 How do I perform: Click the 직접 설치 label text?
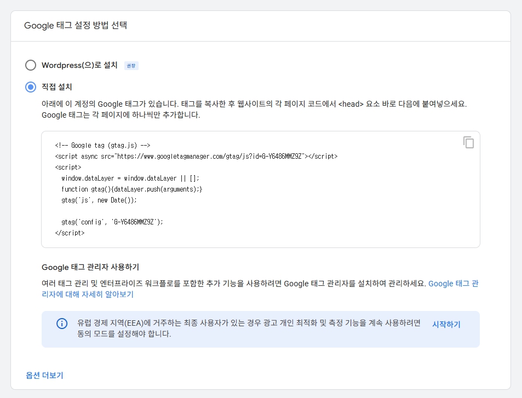[x=57, y=86]
